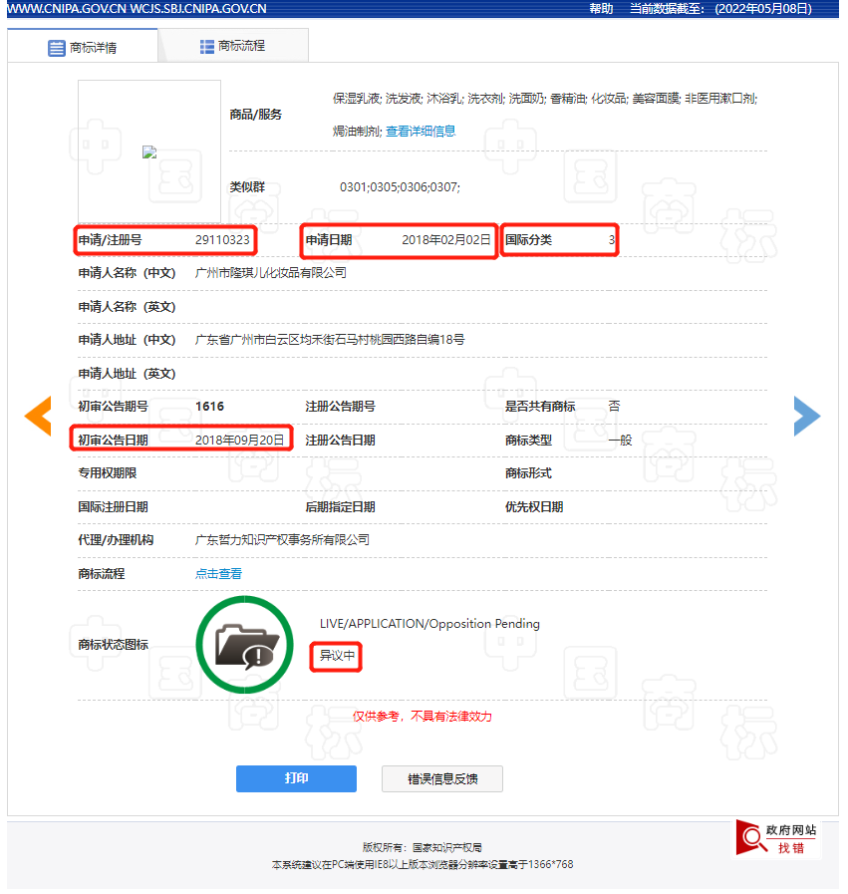Viewport: 848px width, 894px height.
Task: Select application date 2018年02月02日
Action: (446, 240)
